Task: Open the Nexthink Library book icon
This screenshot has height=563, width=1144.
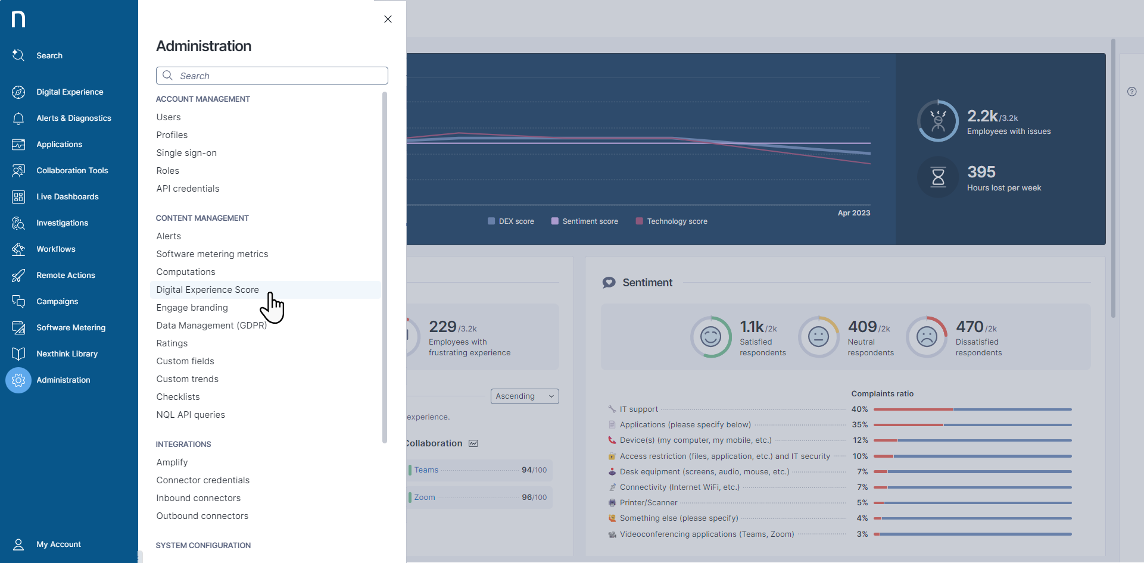Action: coord(18,354)
